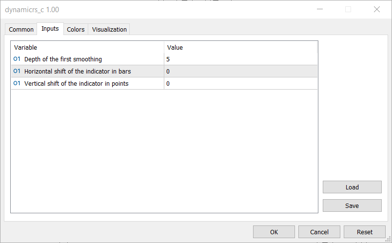The width and height of the screenshot is (392, 243).
Task: Reset inputs with the Reset button
Action: [365, 232]
